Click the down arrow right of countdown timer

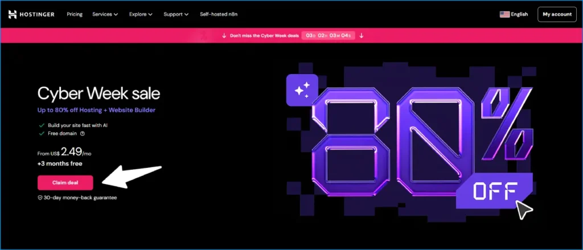click(x=361, y=35)
